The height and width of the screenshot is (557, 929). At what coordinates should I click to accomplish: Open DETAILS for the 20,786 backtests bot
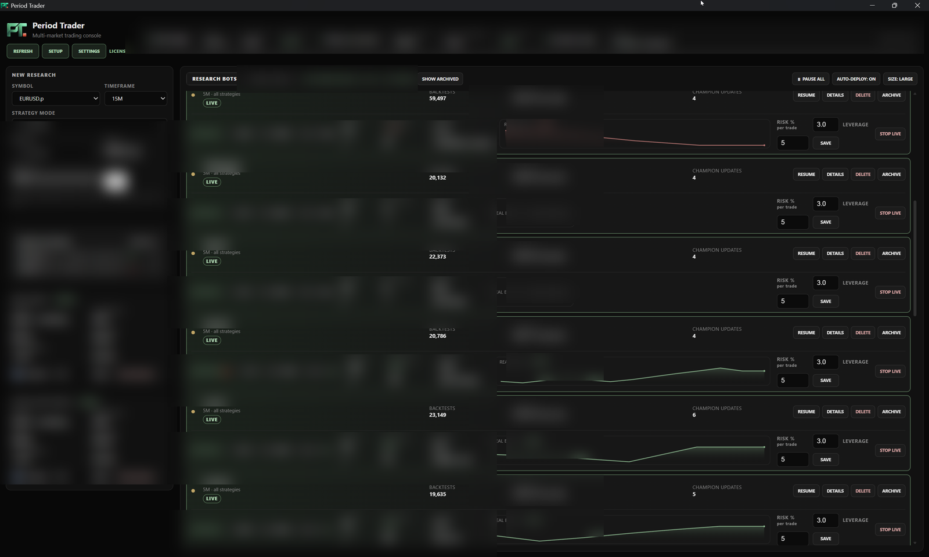pyautogui.click(x=835, y=333)
